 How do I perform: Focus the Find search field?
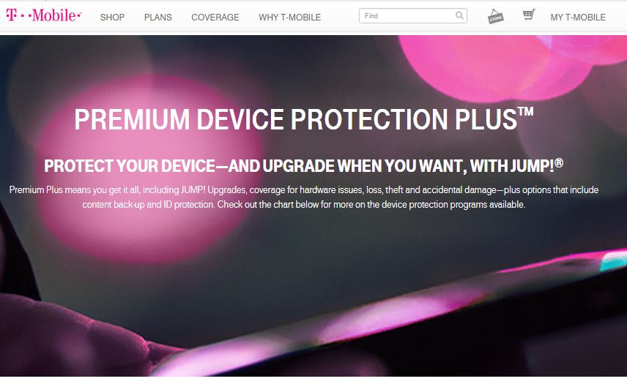coord(407,16)
